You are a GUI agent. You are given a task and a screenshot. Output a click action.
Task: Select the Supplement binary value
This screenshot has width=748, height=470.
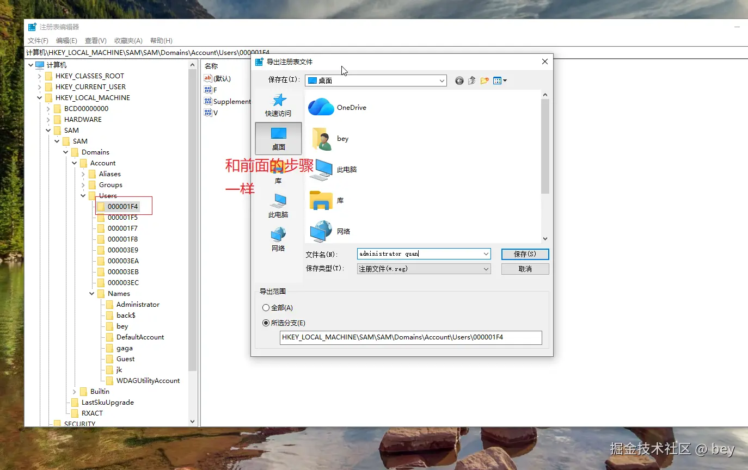point(227,101)
